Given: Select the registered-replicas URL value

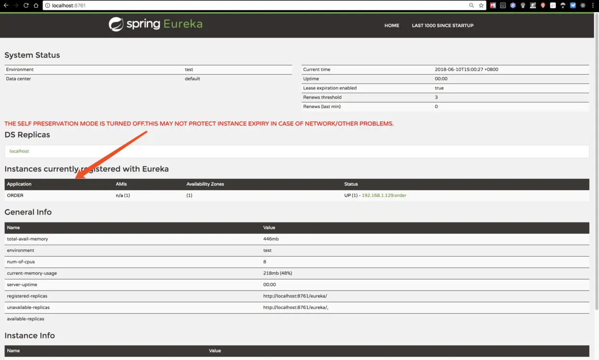Looking at the screenshot, I should [295, 296].
